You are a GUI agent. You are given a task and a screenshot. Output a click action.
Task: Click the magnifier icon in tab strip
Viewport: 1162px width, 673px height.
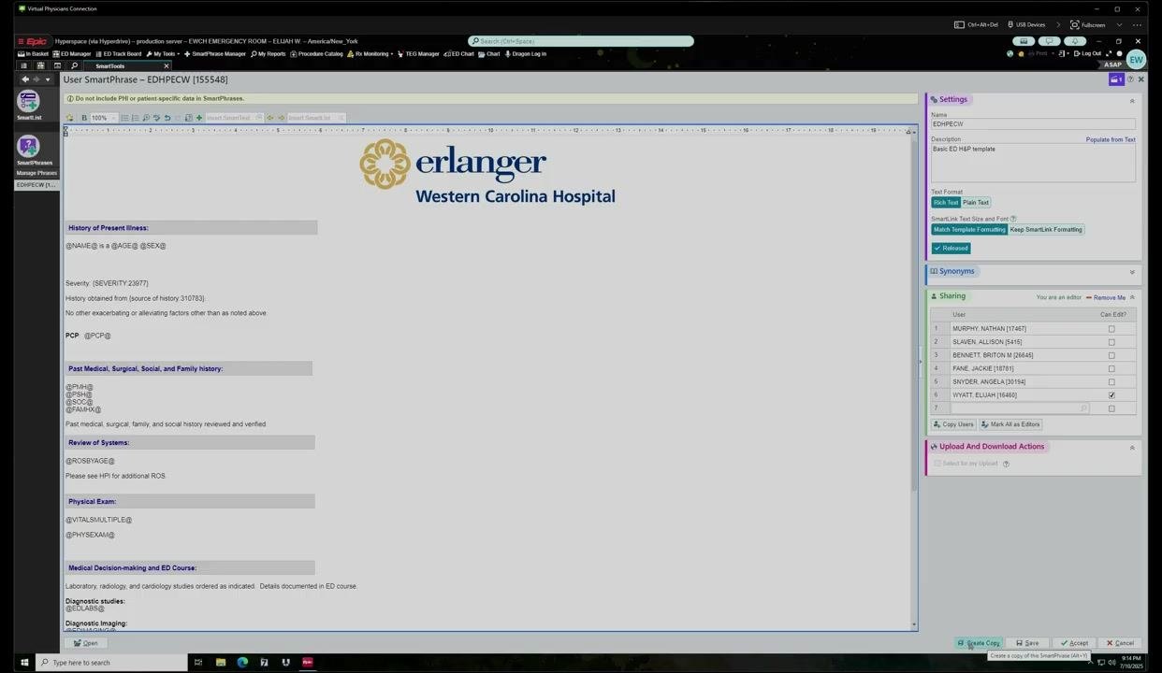pyautogui.click(x=74, y=66)
